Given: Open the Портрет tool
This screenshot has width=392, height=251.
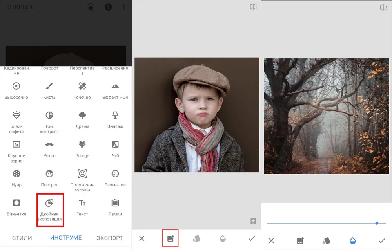Looking at the screenshot, I should 49,178.
